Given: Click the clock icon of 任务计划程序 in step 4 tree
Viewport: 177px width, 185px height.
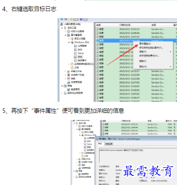Looking at the screenshot, I should click(69, 31).
